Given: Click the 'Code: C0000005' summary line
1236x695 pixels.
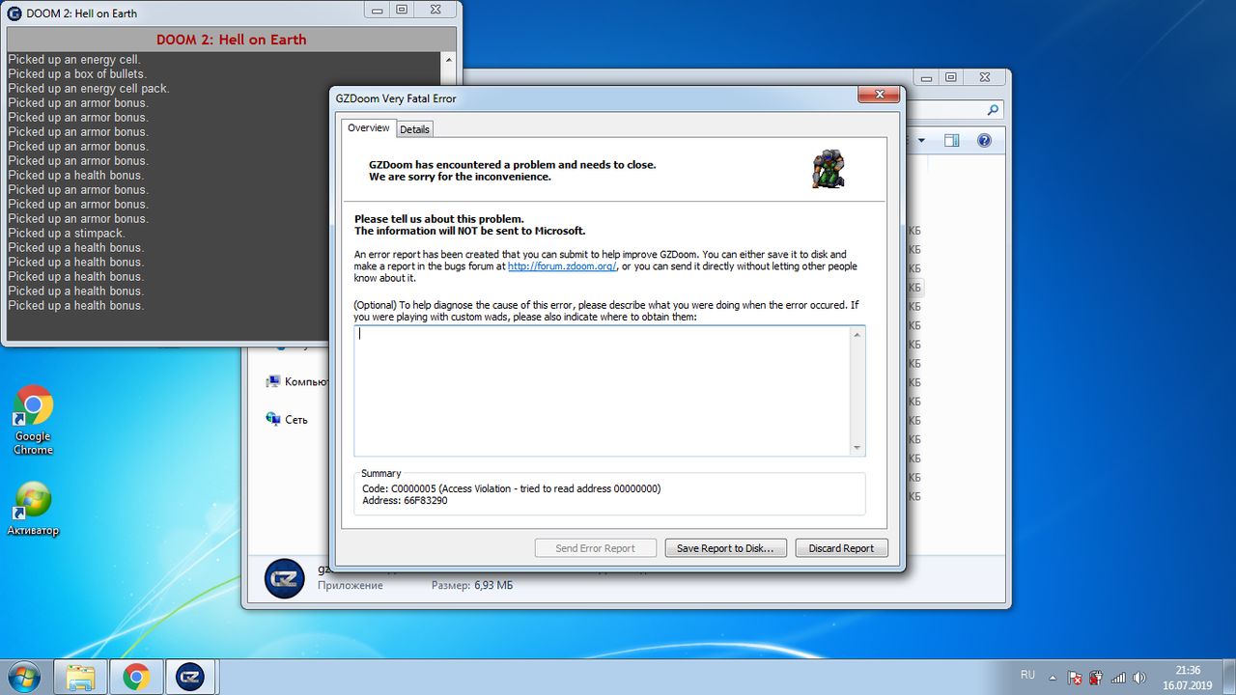Looking at the screenshot, I should tap(512, 488).
